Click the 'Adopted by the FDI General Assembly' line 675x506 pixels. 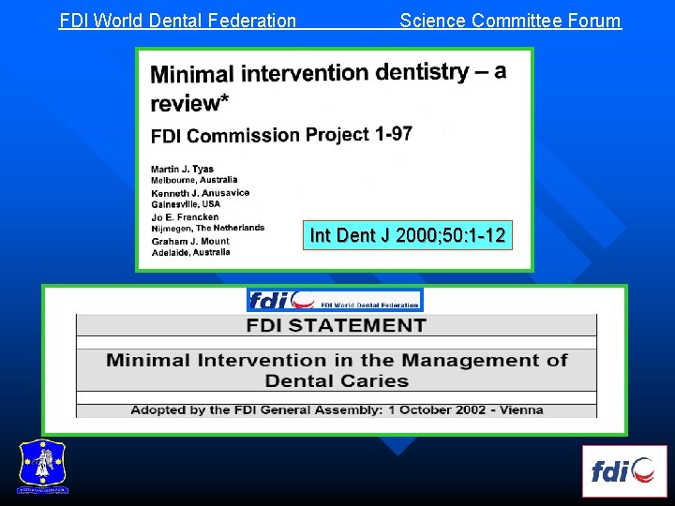pos(337,410)
